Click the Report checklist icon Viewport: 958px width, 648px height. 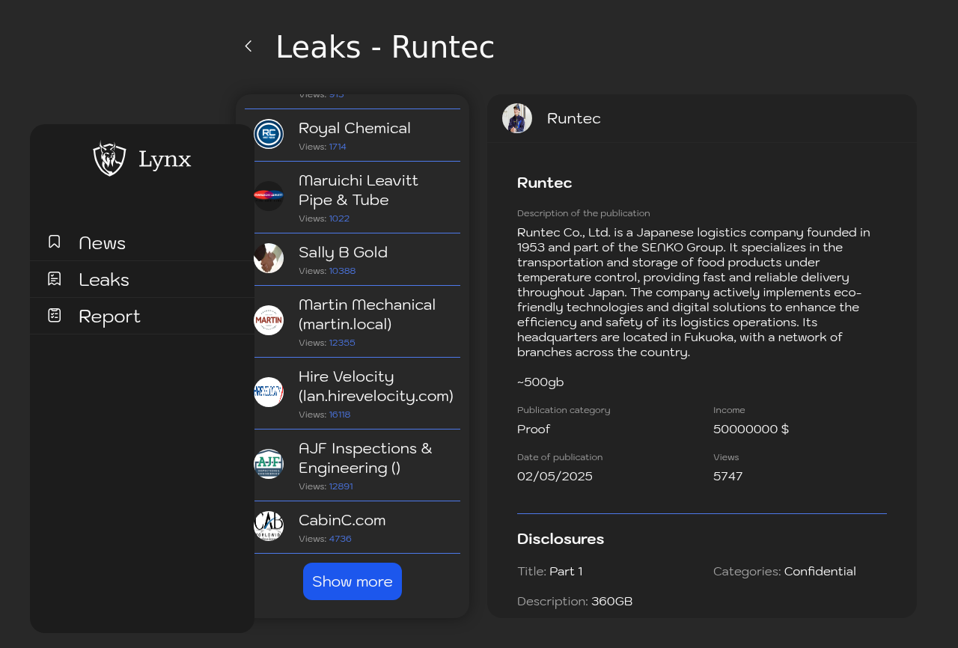[54, 315]
